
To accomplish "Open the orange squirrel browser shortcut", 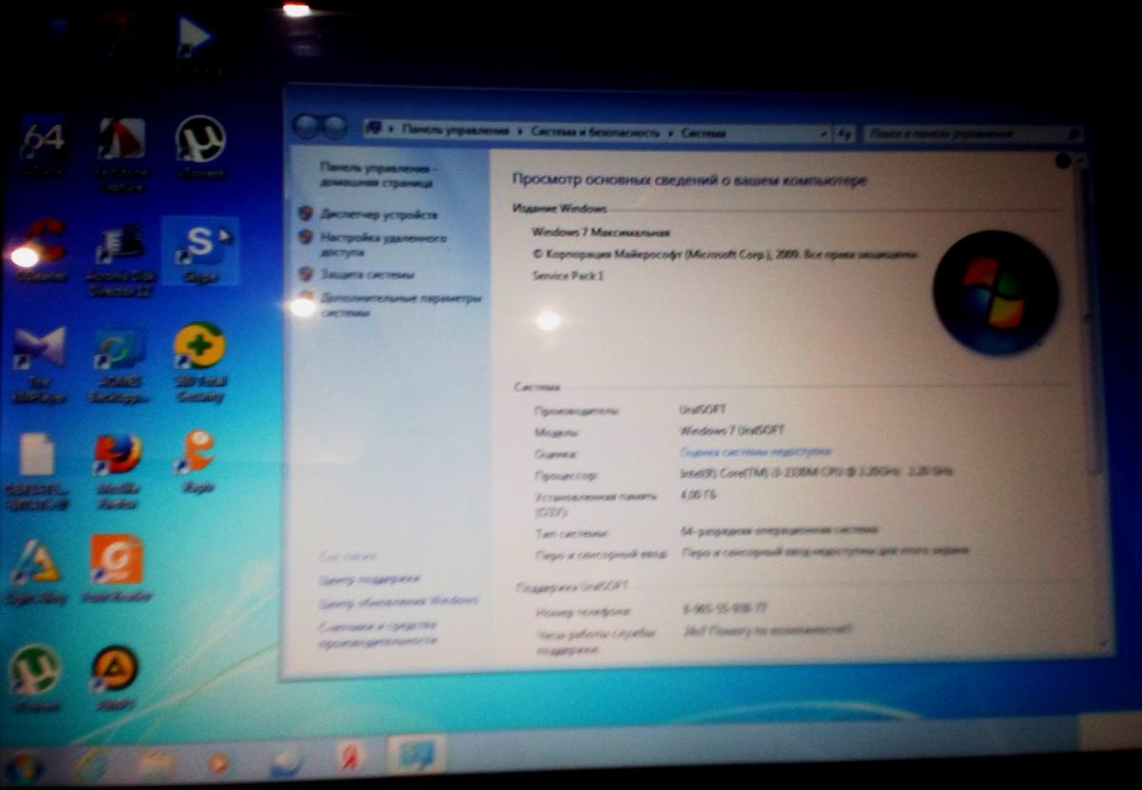I will tap(198, 462).
